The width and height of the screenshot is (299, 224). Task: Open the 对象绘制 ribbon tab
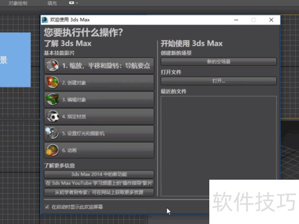17,3
